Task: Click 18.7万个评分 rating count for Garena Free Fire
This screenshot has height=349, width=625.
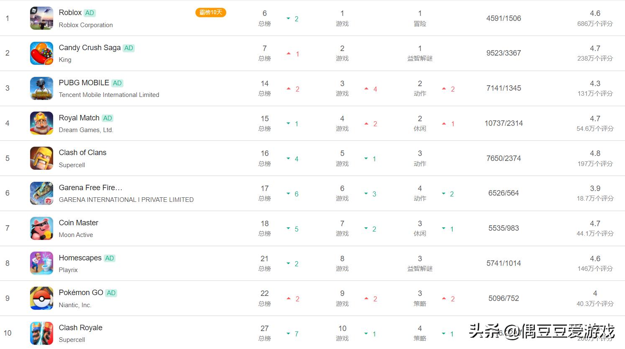Action: [x=595, y=199]
